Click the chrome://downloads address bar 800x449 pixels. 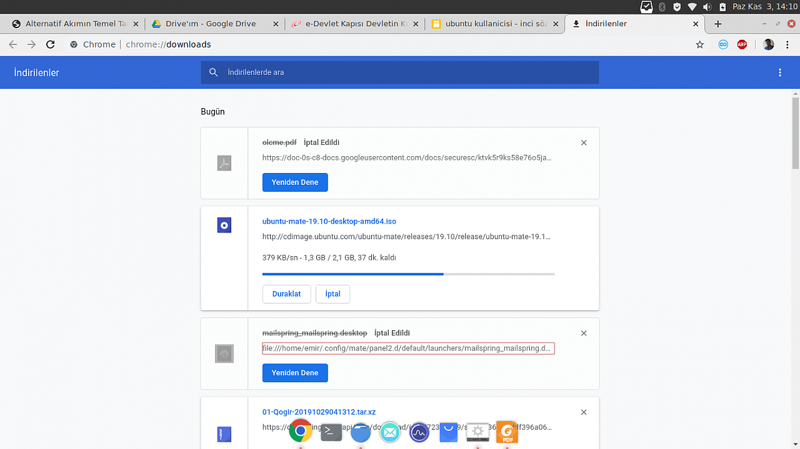[406, 44]
